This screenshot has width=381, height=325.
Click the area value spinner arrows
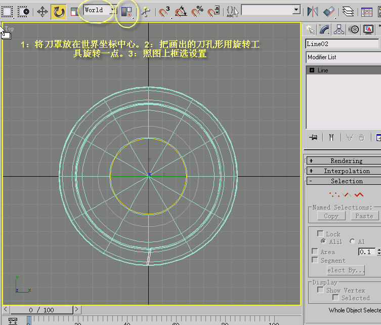pos(378,252)
